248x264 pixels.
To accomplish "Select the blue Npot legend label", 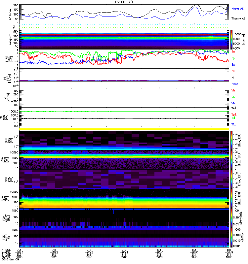I will (x=235, y=84).
